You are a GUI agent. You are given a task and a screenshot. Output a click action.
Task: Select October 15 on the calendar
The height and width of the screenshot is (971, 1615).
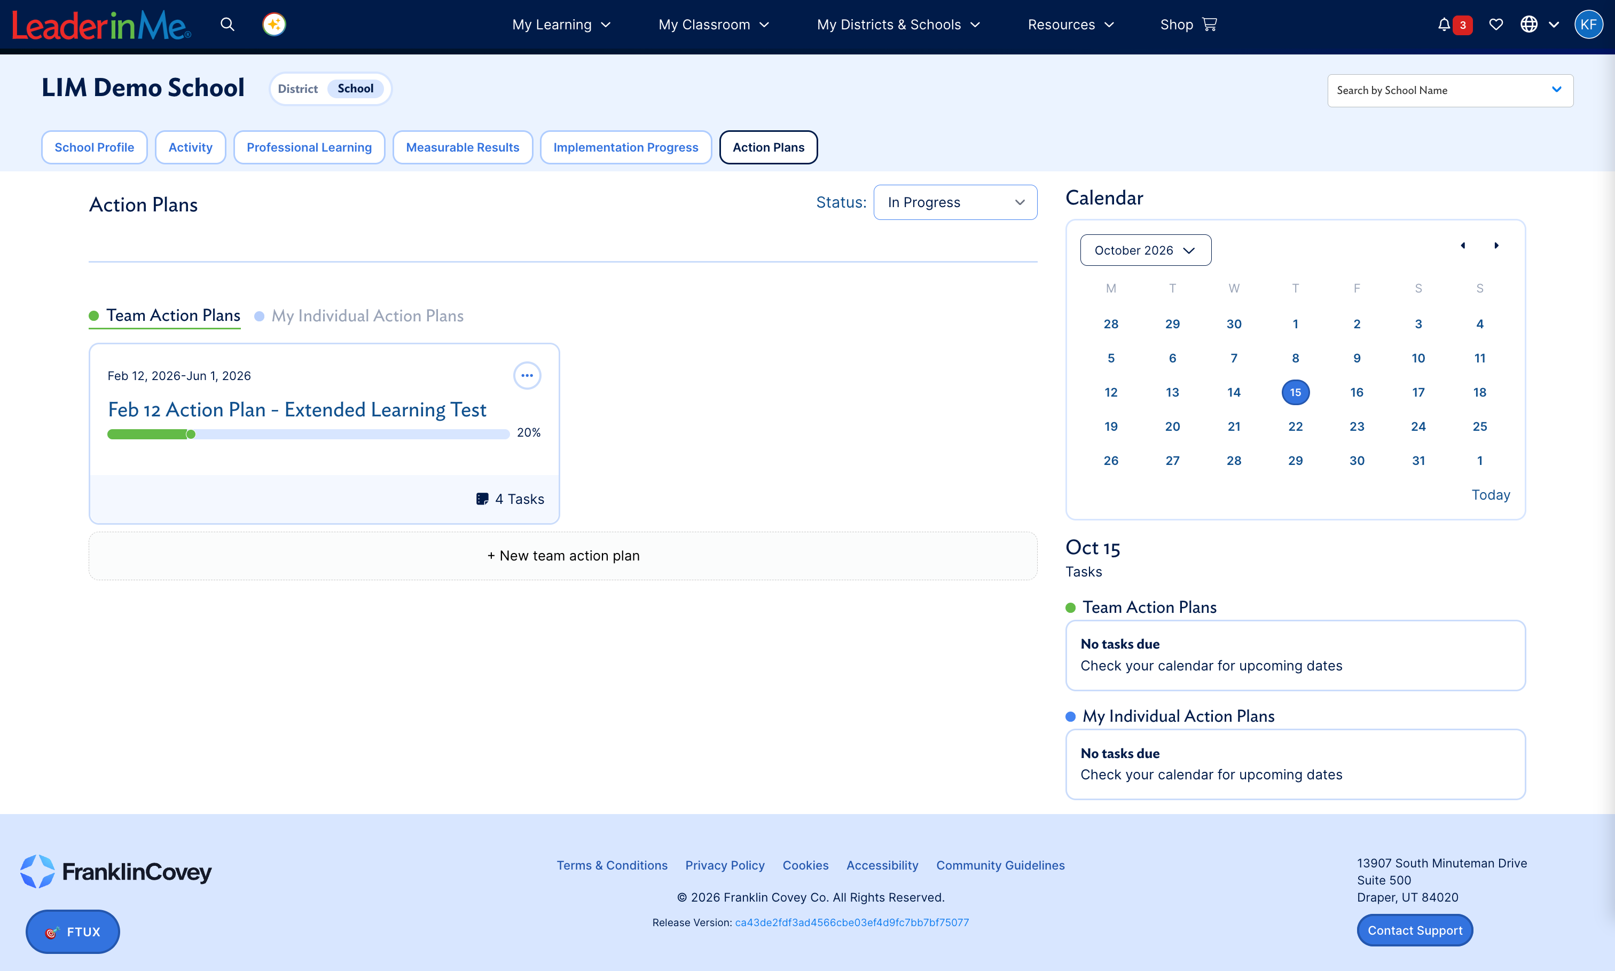tap(1295, 392)
